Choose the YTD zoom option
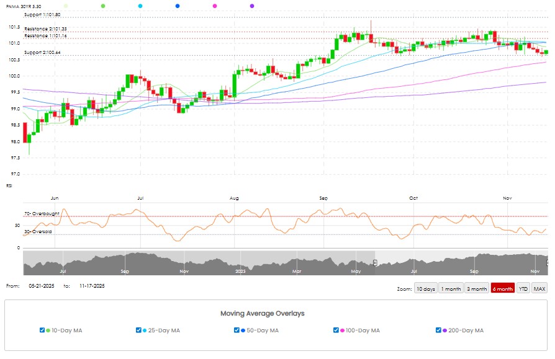555x359 pixels. pos(523,289)
